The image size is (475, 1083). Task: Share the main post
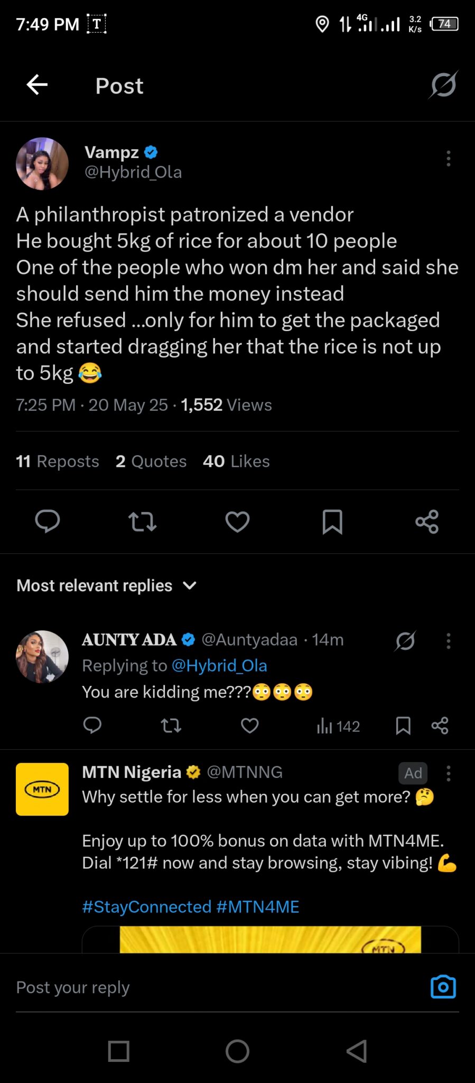click(427, 521)
